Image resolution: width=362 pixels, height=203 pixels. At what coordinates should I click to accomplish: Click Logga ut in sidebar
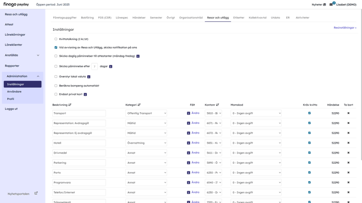click(11, 109)
